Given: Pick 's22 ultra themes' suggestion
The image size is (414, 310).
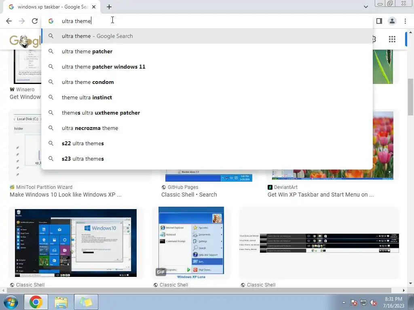Looking at the screenshot, I should pos(207,143).
